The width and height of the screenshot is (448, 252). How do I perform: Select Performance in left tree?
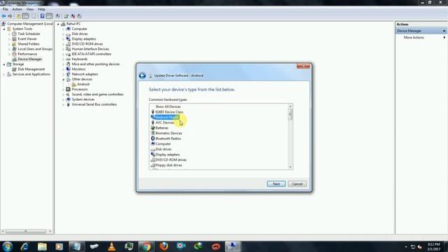(27, 54)
